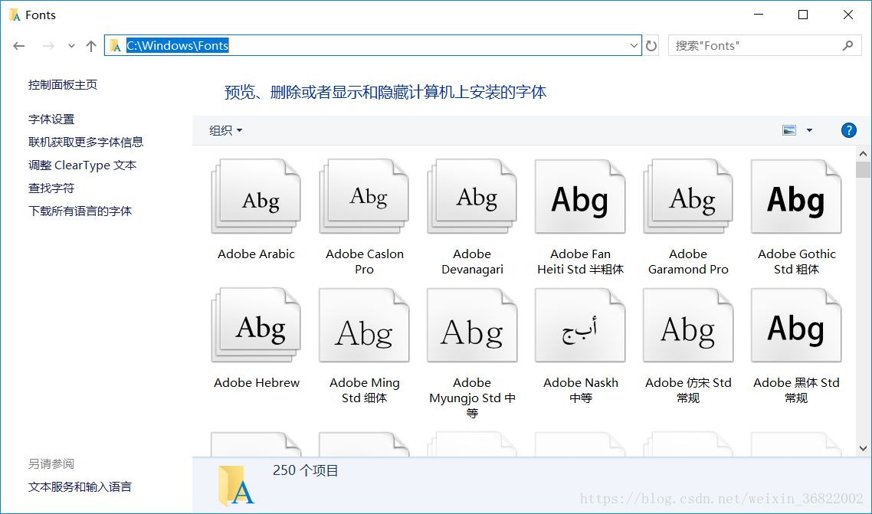This screenshot has height=514, width=872.
Task: Go forward with the forward arrow
Action: coord(48,46)
